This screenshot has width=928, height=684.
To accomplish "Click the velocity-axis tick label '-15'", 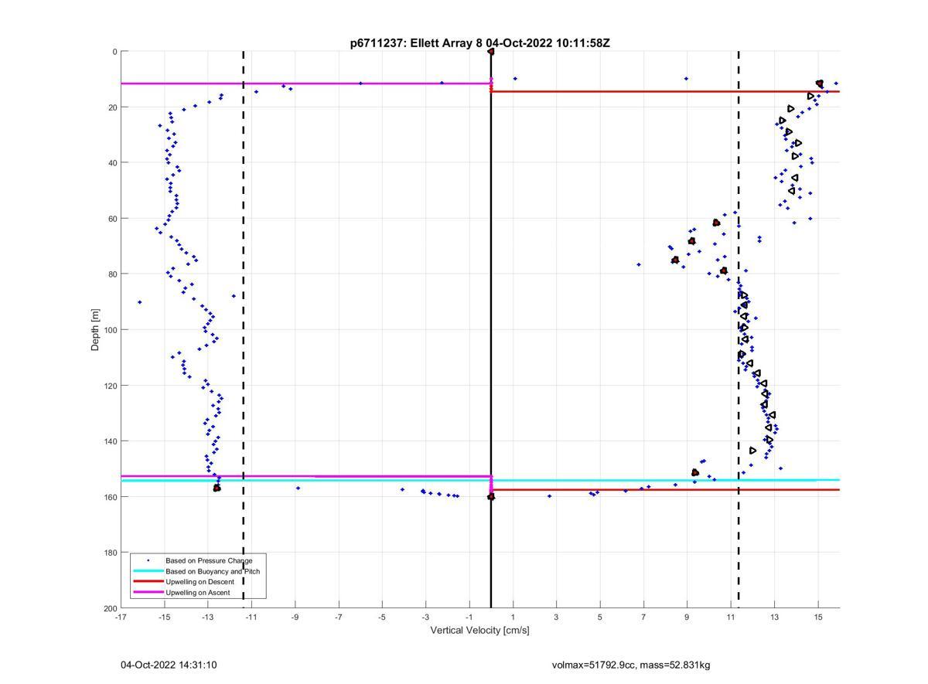I will (164, 618).
